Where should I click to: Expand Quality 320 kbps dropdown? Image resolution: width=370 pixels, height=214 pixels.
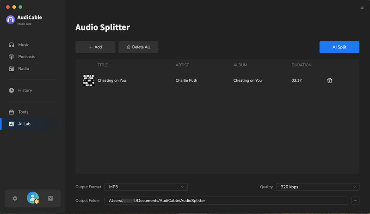[318, 187]
